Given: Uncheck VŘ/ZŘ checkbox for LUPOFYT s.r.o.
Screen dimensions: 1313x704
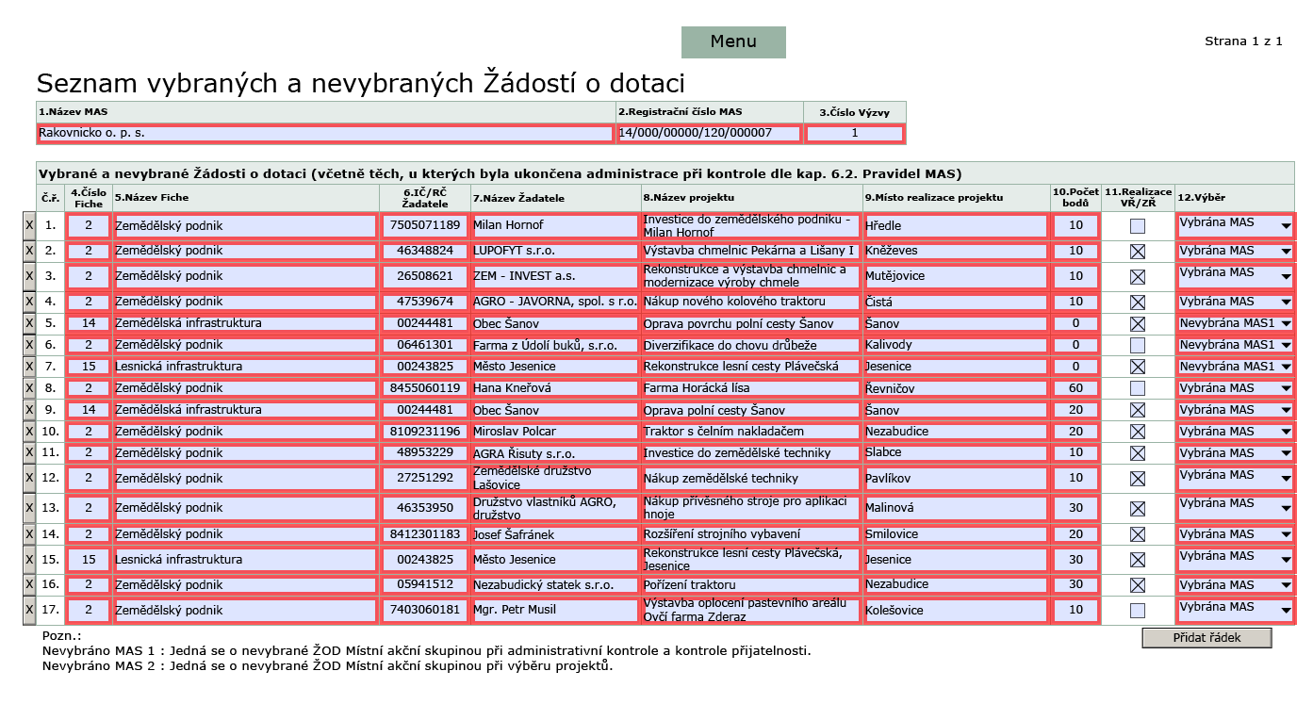Looking at the screenshot, I should tap(1138, 252).
